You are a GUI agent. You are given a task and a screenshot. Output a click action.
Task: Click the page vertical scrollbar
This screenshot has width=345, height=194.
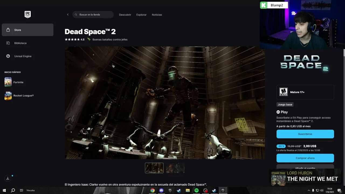click(344, 53)
